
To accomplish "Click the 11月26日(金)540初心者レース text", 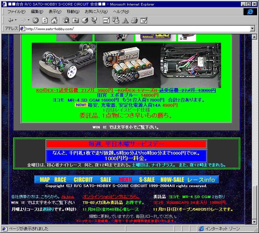I will (110, 209).
